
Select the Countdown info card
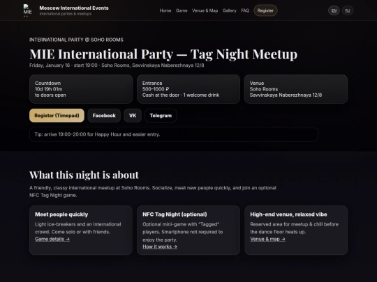81,89
